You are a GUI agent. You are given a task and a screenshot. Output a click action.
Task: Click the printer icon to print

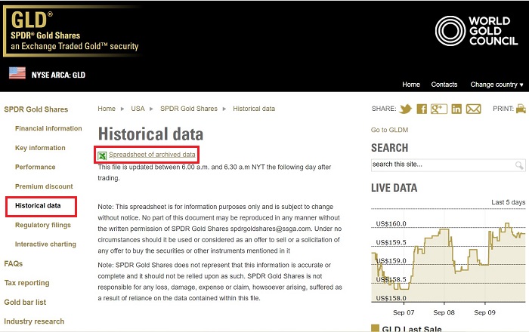pos(521,109)
